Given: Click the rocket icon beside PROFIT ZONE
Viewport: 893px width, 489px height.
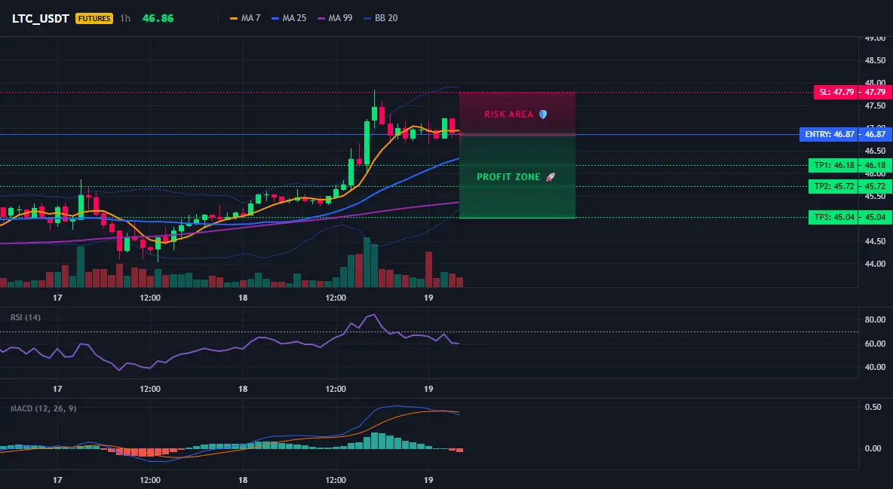Looking at the screenshot, I should coord(550,177).
